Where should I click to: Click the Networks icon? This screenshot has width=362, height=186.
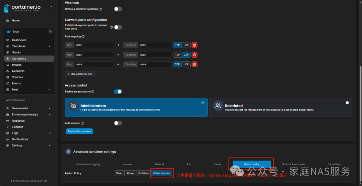(x=8, y=71)
